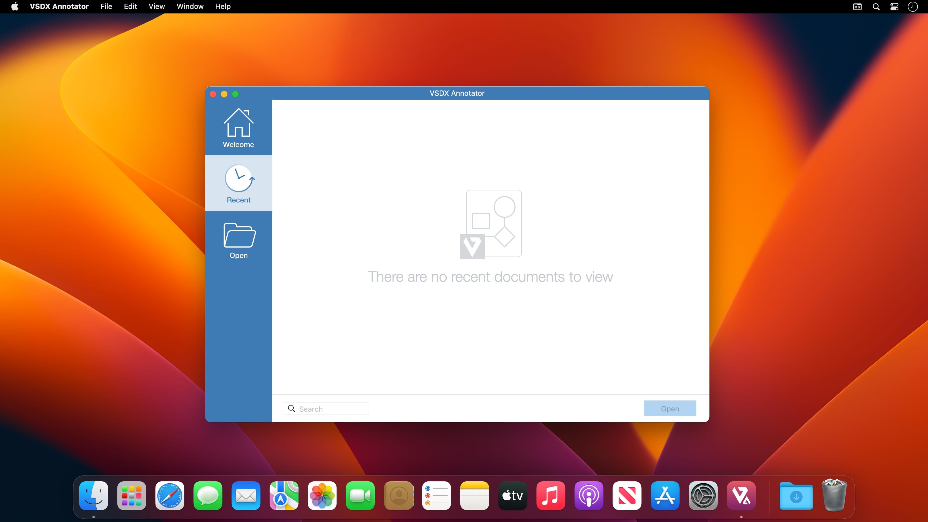Click the Trash icon in the Dock
This screenshot has width=928, height=522.
tap(834, 496)
